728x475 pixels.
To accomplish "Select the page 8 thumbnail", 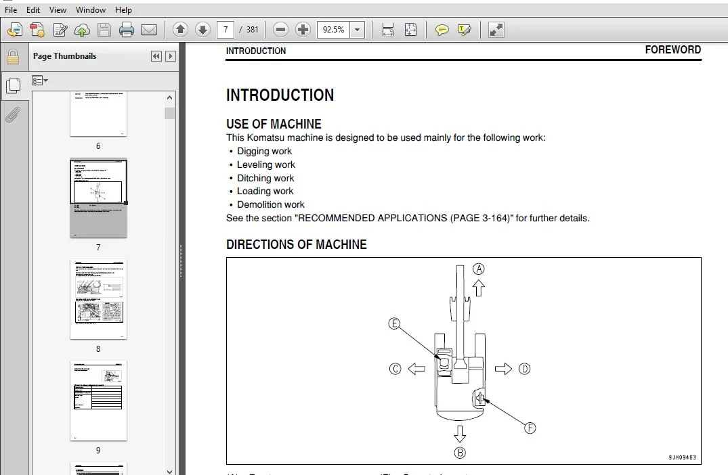I will [98, 300].
